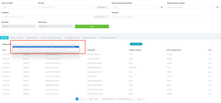The image size is (221, 103).
Task: Click the Download All button
Action: pos(136,44)
